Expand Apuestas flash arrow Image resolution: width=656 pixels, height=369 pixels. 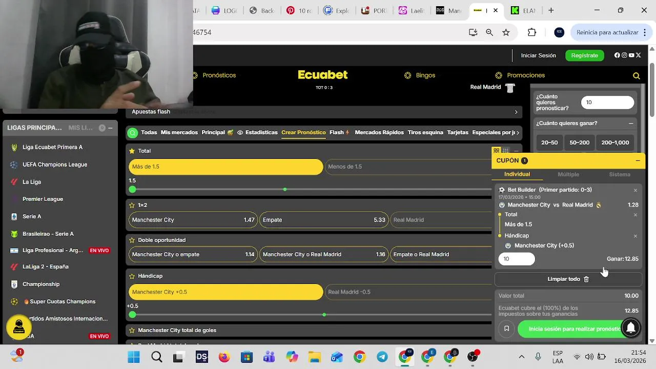point(516,112)
